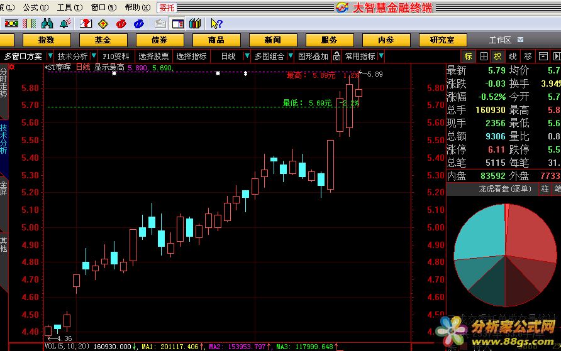Click the traffic light icon in toolbar
The image size is (561, 351).
click(11, 24)
